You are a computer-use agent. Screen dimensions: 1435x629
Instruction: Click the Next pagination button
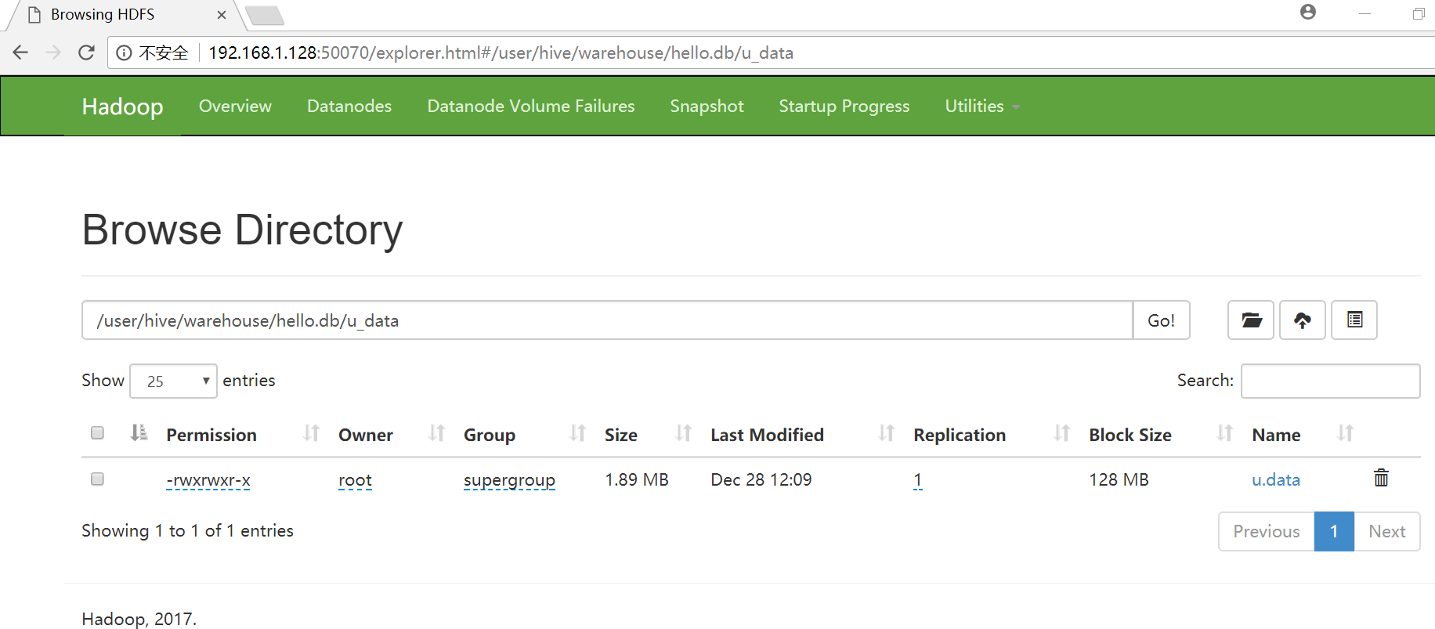[x=1386, y=532]
